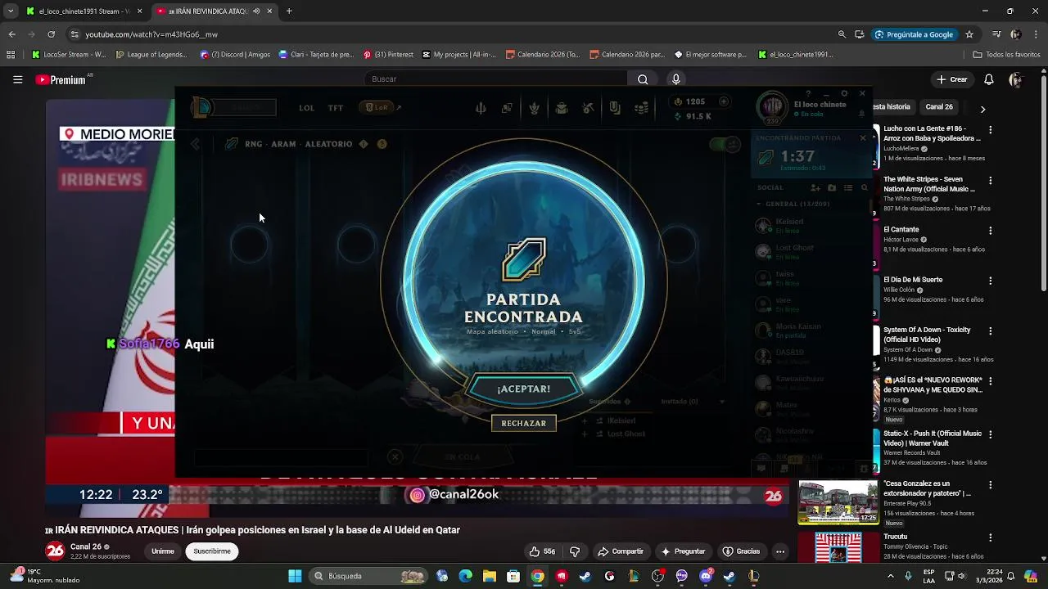Click new folder icon in Social panel

[x=832, y=187]
